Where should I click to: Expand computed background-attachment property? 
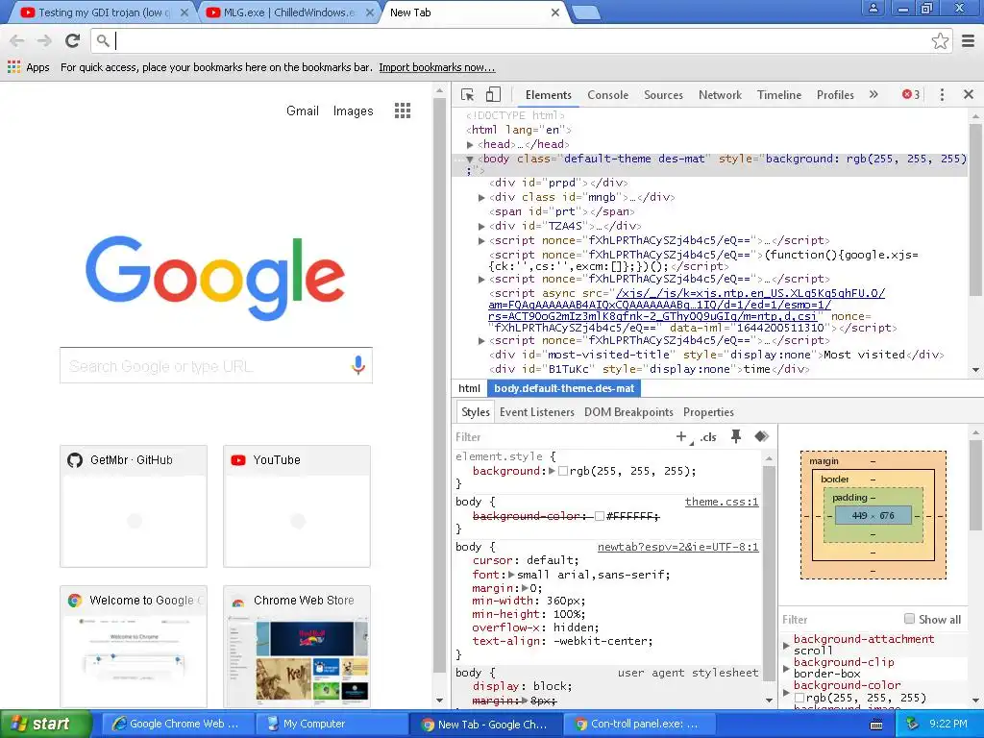pos(786,645)
